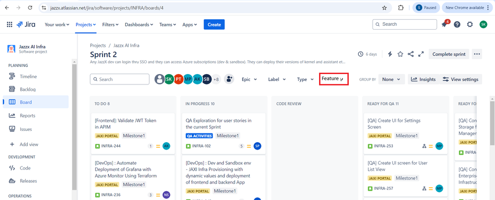Filter by unassigned avatar
495x200 pixels.
(x=160, y=79)
